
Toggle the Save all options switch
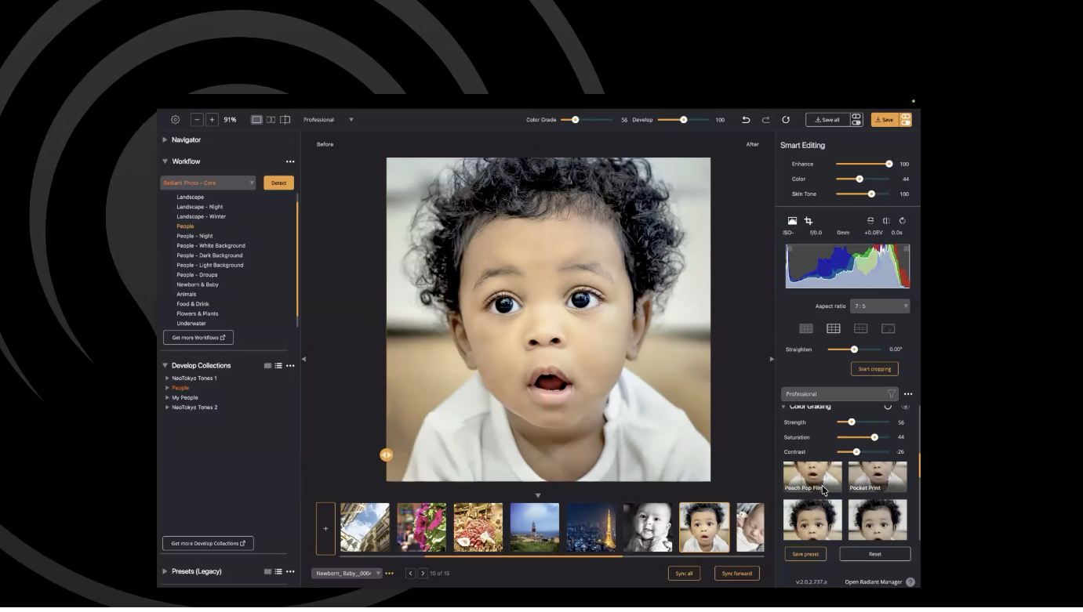[x=856, y=120]
